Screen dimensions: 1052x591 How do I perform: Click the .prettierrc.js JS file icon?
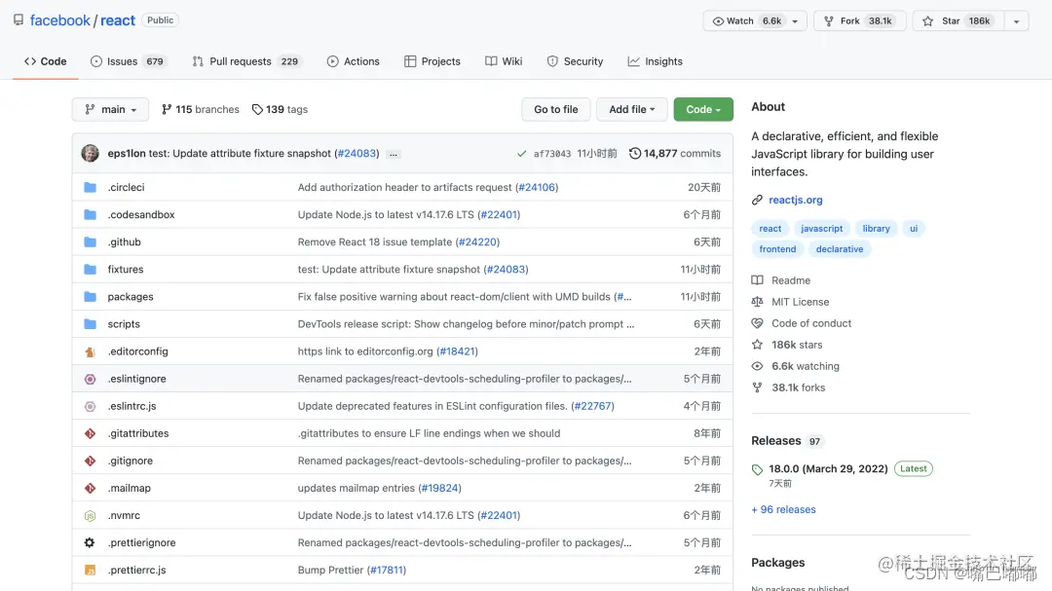click(x=90, y=571)
